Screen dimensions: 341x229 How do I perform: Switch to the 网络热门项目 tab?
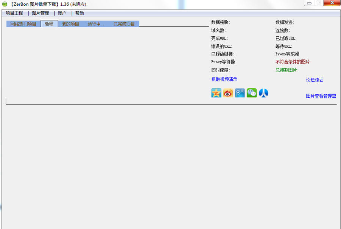click(x=23, y=24)
